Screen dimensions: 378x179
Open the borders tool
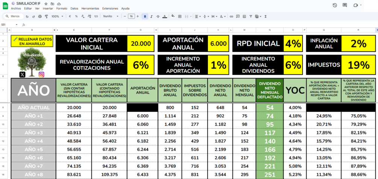180,17
